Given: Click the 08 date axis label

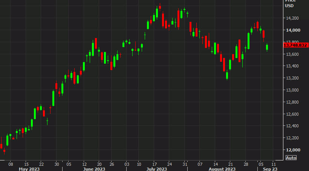Looking at the screenshot, I should tap(11, 164).
